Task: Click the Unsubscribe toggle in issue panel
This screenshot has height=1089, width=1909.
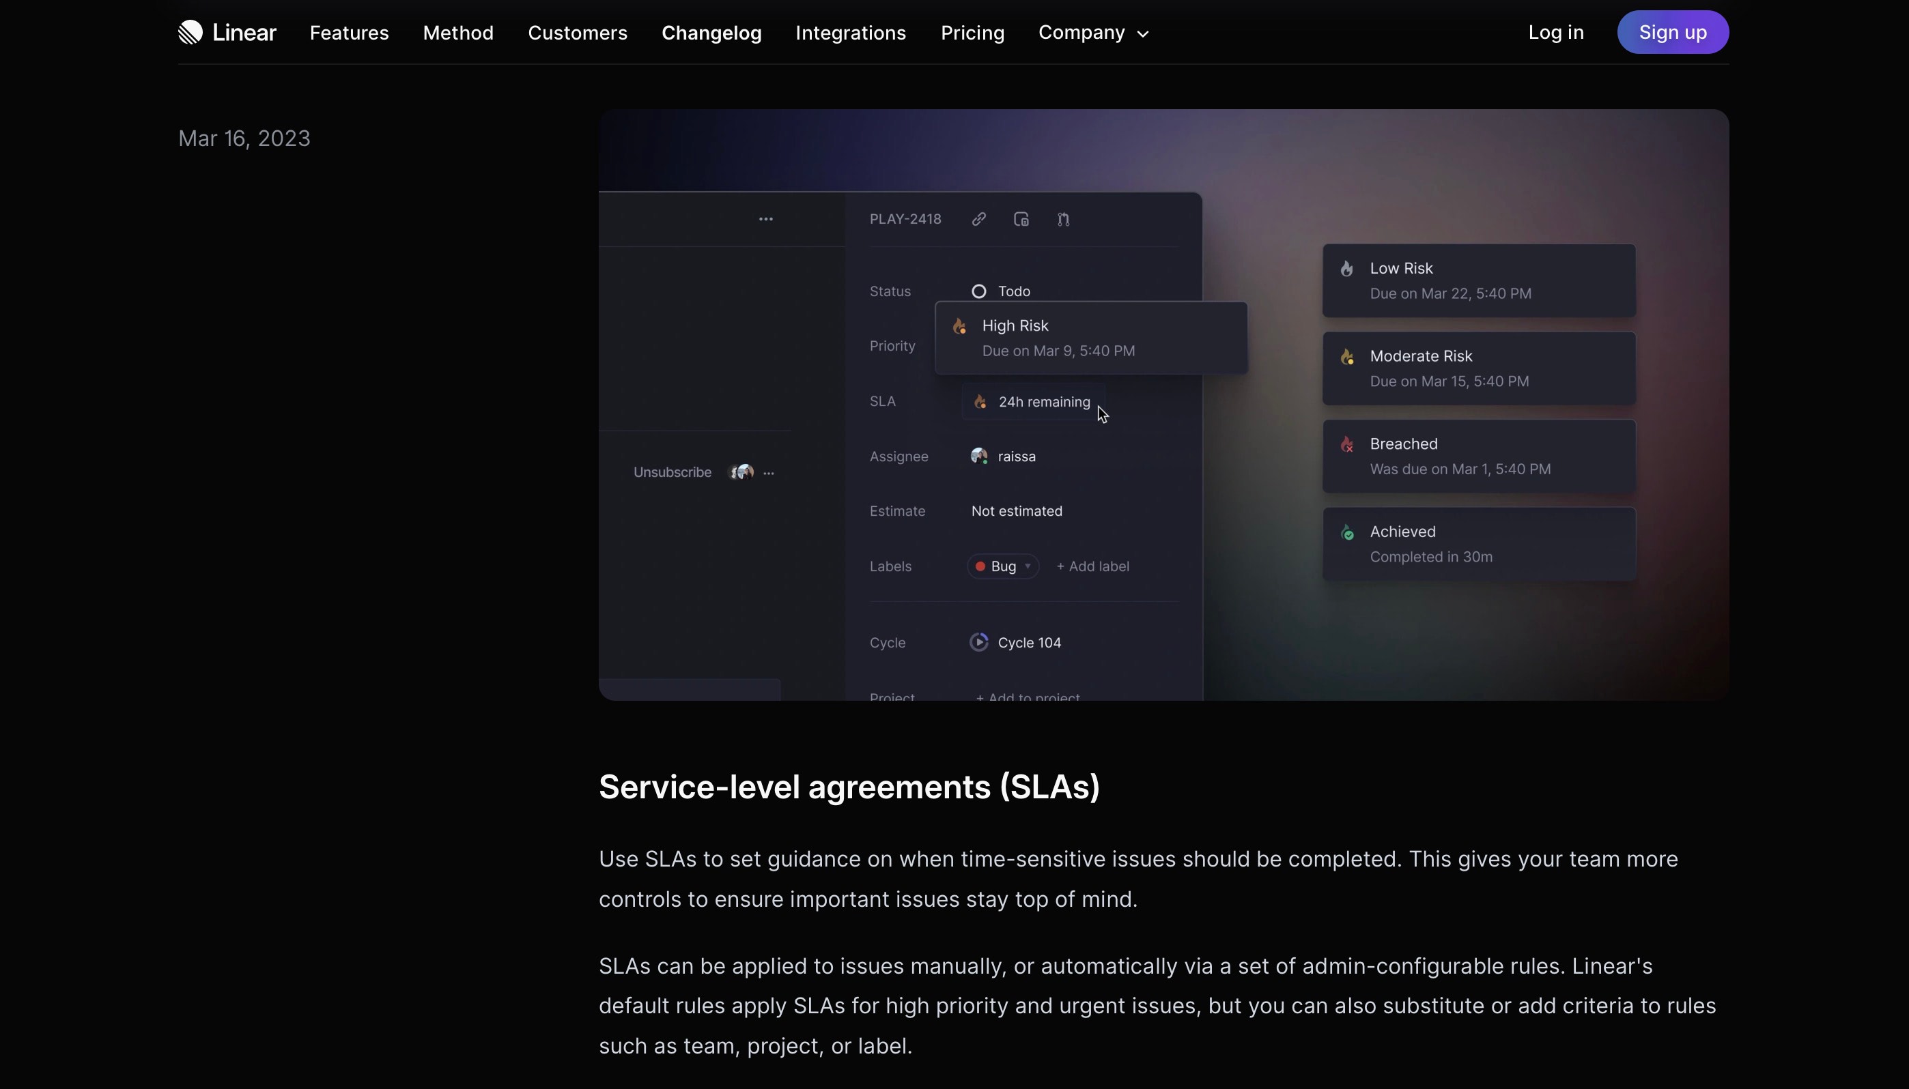Action: tap(672, 472)
